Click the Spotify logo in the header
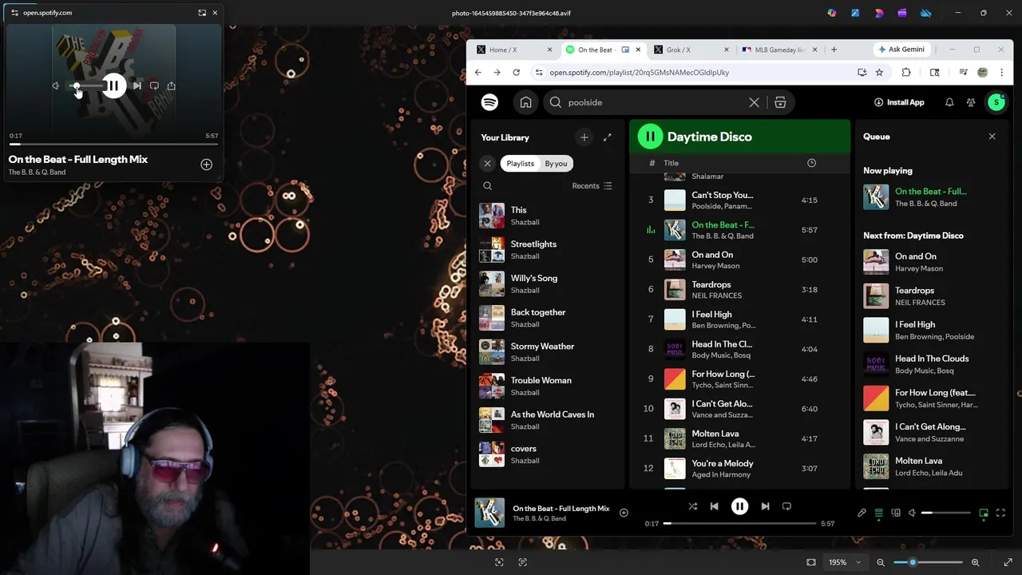 489,102
